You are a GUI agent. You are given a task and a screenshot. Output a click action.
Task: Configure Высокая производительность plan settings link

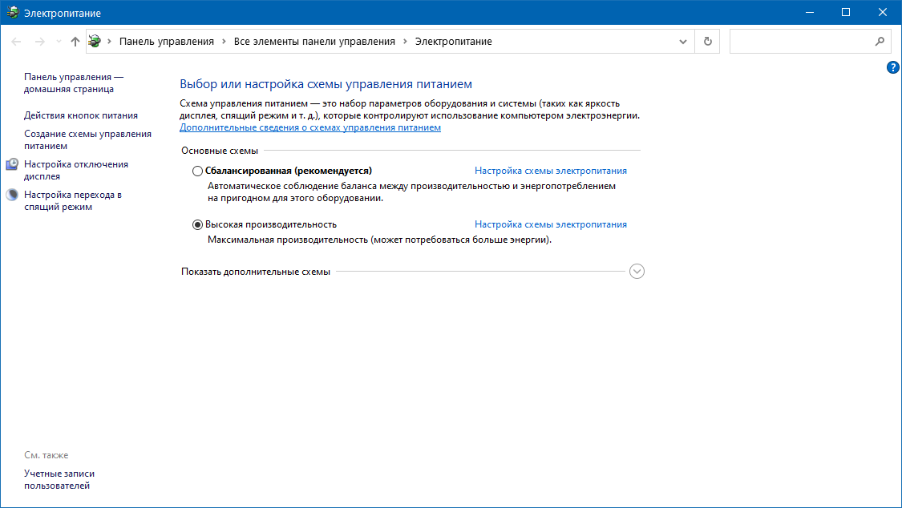551,224
